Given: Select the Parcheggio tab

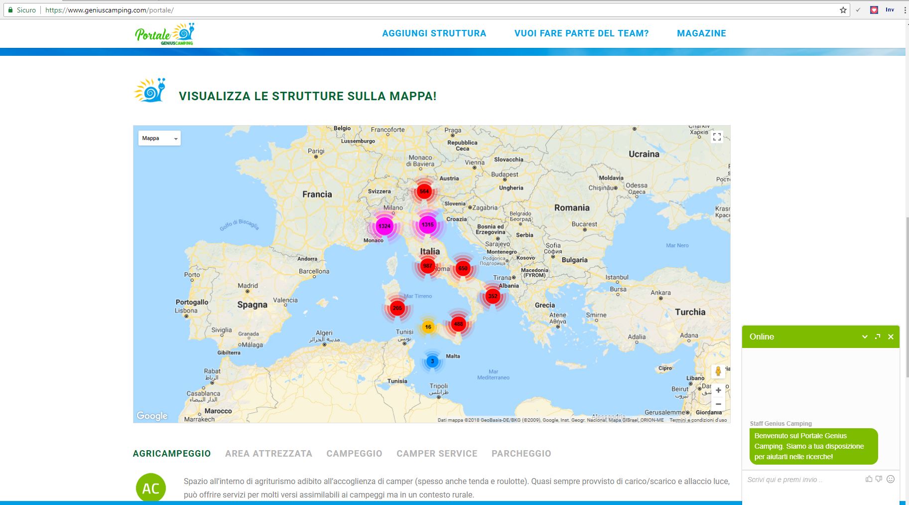Looking at the screenshot, I should click(521, 454).
